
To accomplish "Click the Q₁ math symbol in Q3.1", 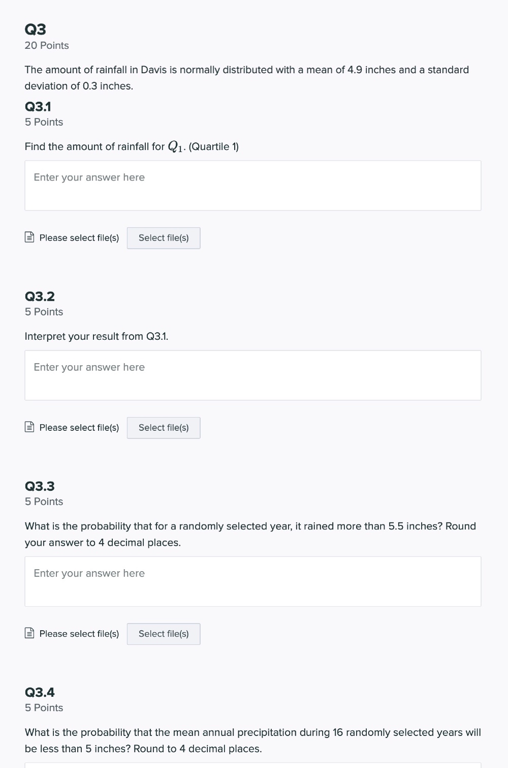I will point(175,147).
